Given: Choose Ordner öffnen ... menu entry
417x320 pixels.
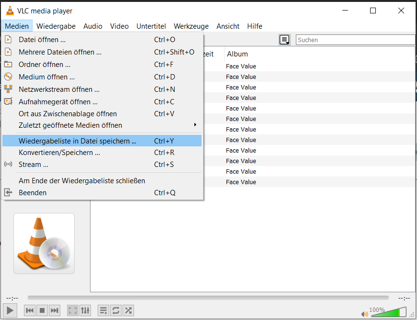Looking at the screenshot, I should 102,64.
